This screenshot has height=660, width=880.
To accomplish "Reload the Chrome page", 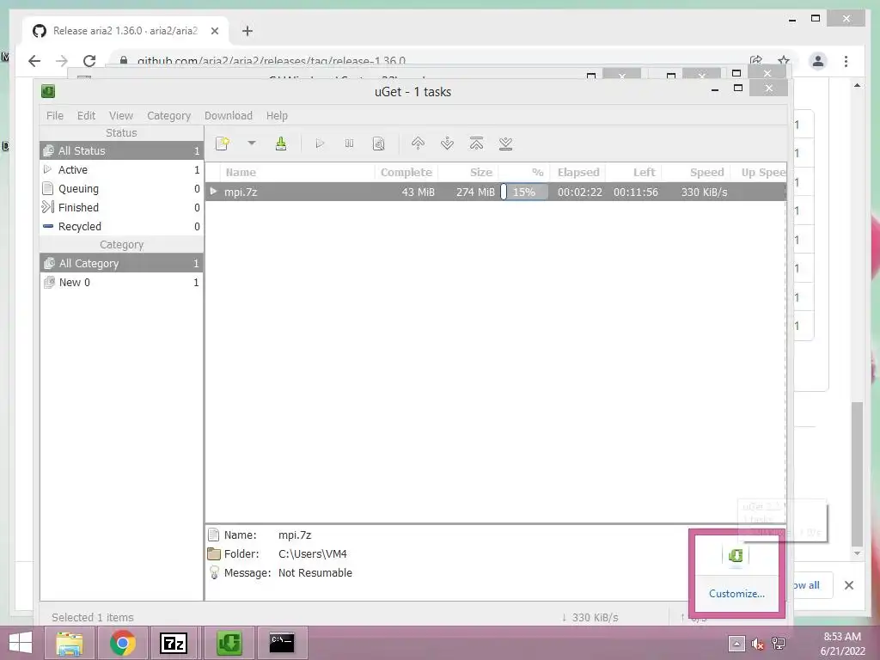I will click(x=89, y=61).
